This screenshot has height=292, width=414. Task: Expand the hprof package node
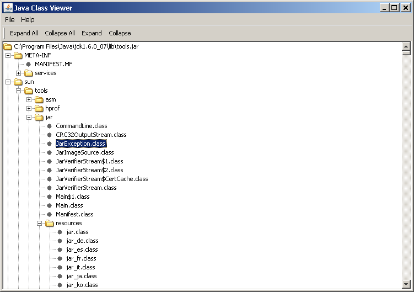pyautogui.click(x=29, y=108)
